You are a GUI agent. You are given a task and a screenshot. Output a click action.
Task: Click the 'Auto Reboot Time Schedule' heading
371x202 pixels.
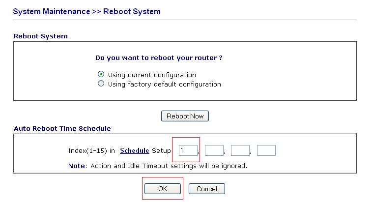click(x=62, y=128)
